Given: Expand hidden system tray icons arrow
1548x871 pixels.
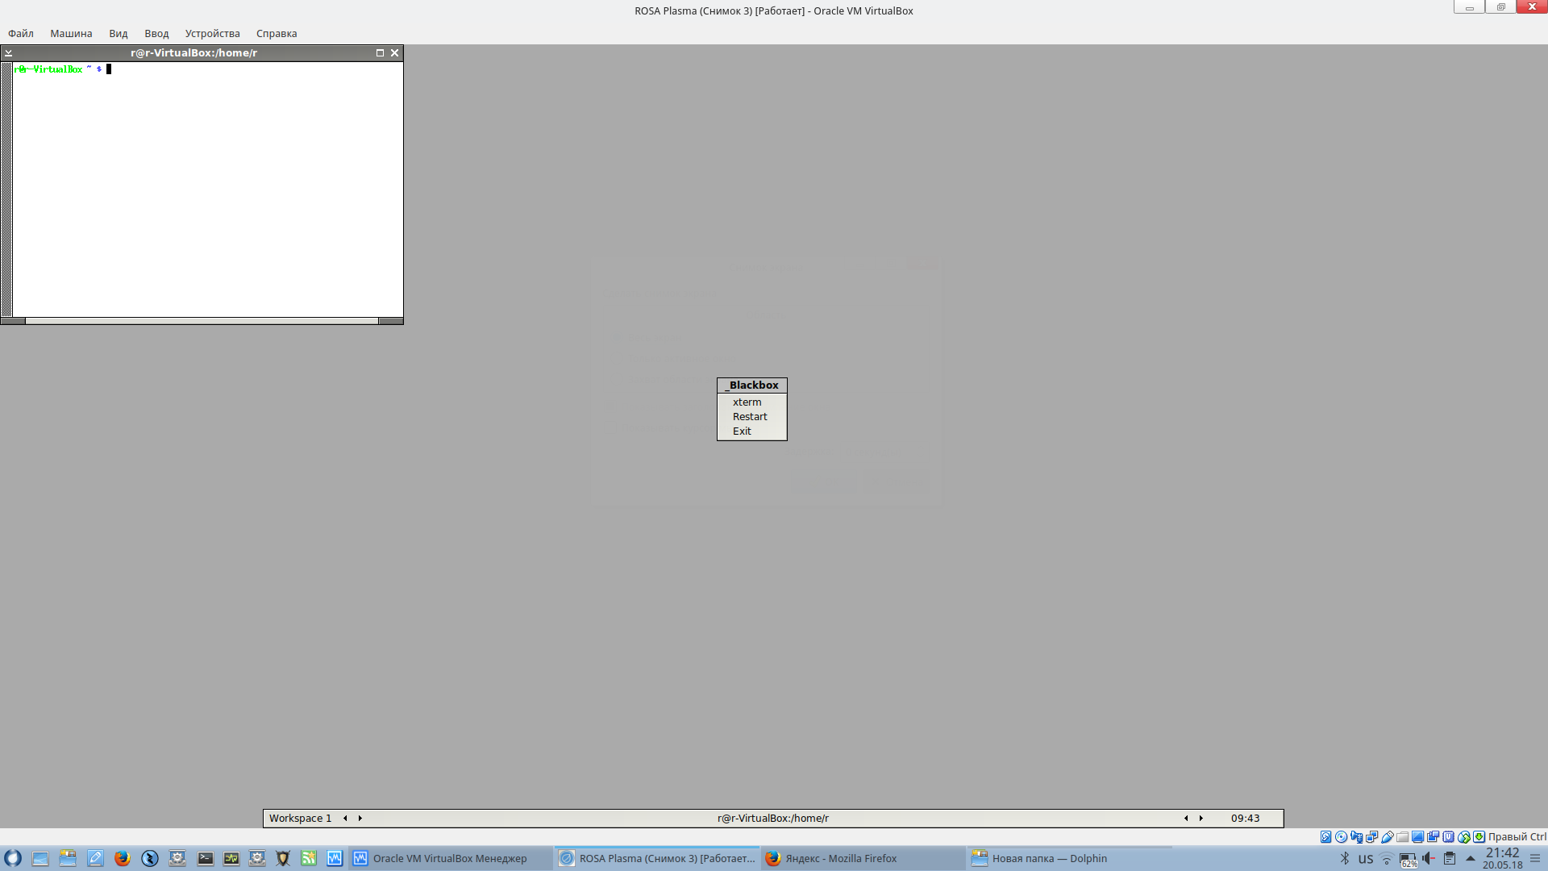Looking at the screenshot, I should click(x=1471, y=858).
